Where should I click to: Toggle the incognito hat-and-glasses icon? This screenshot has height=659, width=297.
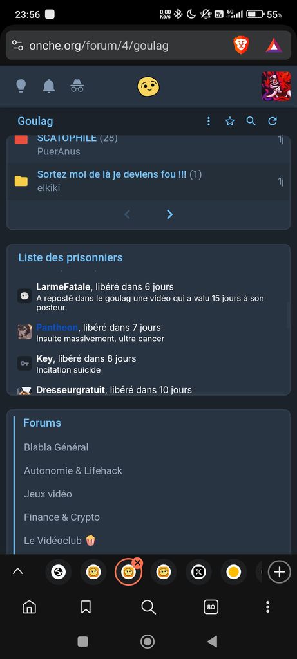point(77,86)
